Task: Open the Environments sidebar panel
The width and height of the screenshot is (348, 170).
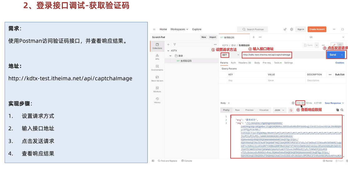Action: pyautogui.click(x=157, y=68)
